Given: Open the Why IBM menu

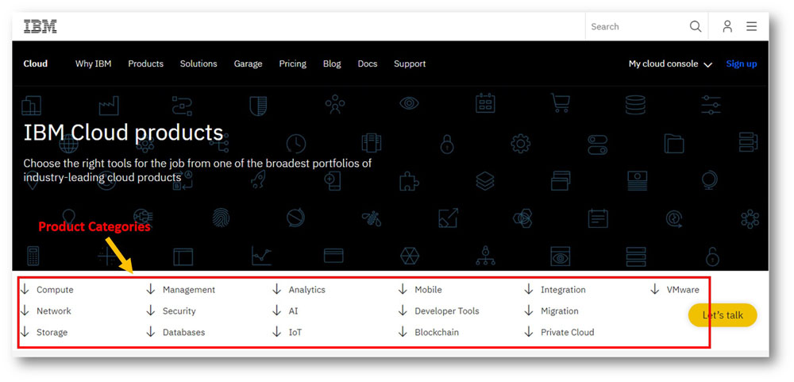Looking at the screenshot, I should click(x=93, y=64).
